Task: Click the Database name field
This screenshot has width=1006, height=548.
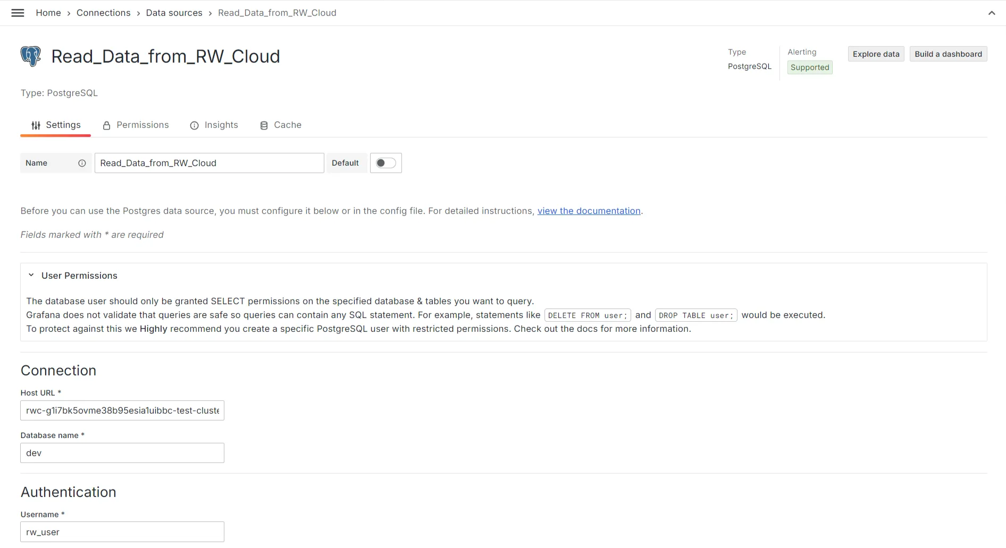Action: [122, 453]
